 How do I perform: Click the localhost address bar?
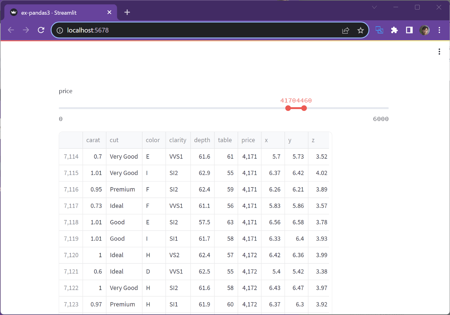point(200,30)
